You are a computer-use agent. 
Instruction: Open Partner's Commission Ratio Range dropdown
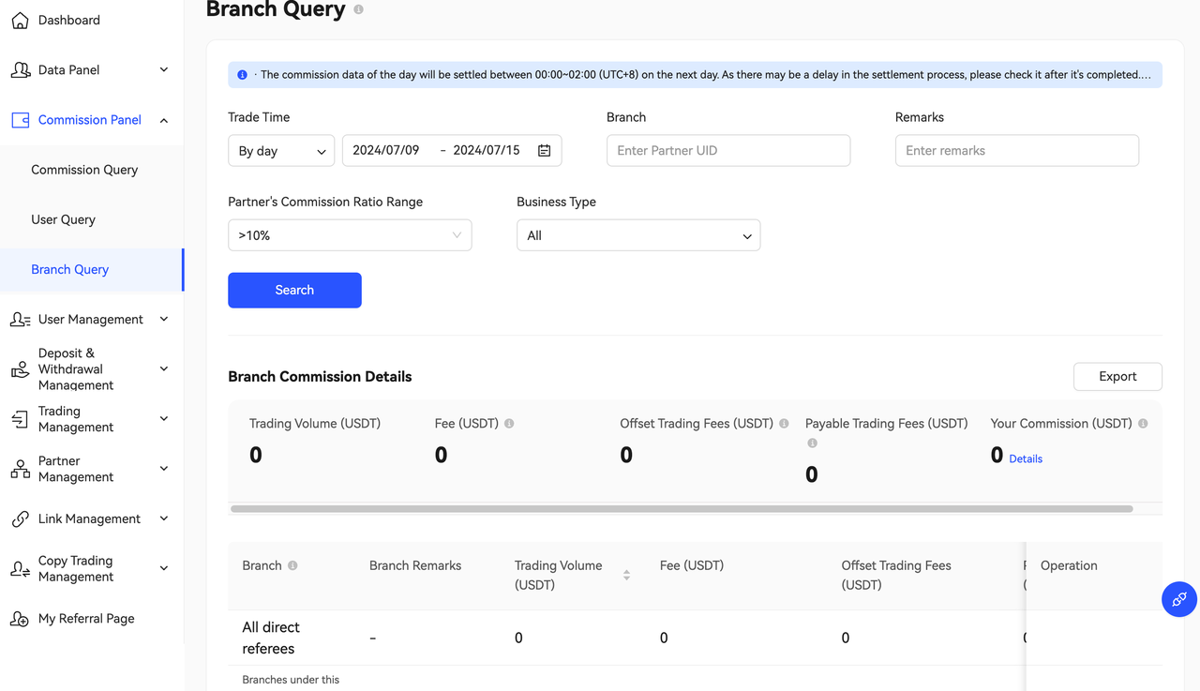pos(349,235)
